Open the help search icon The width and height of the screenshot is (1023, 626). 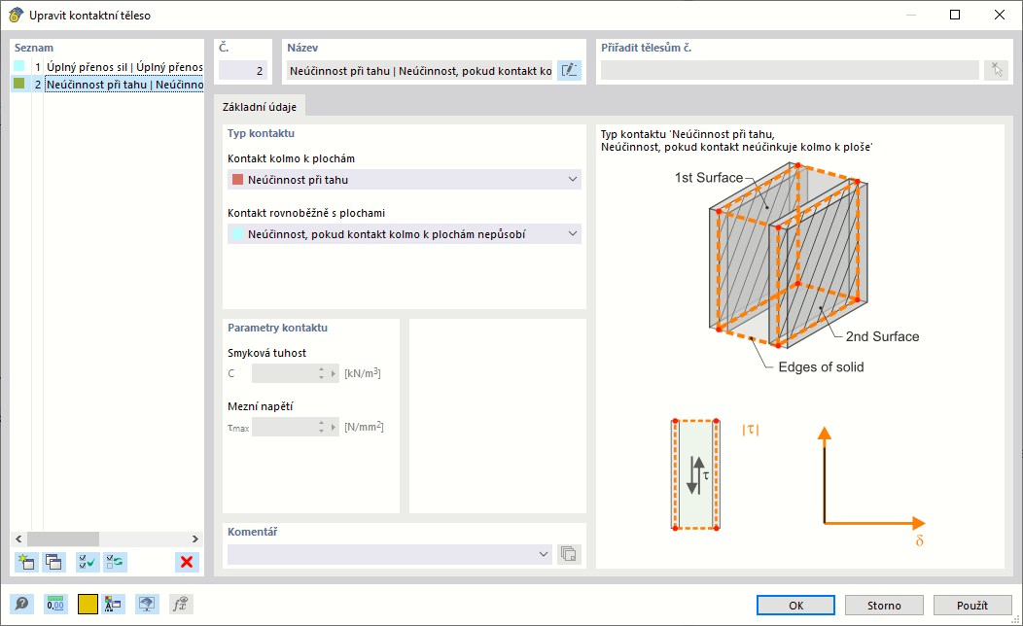tap(20, 605)
